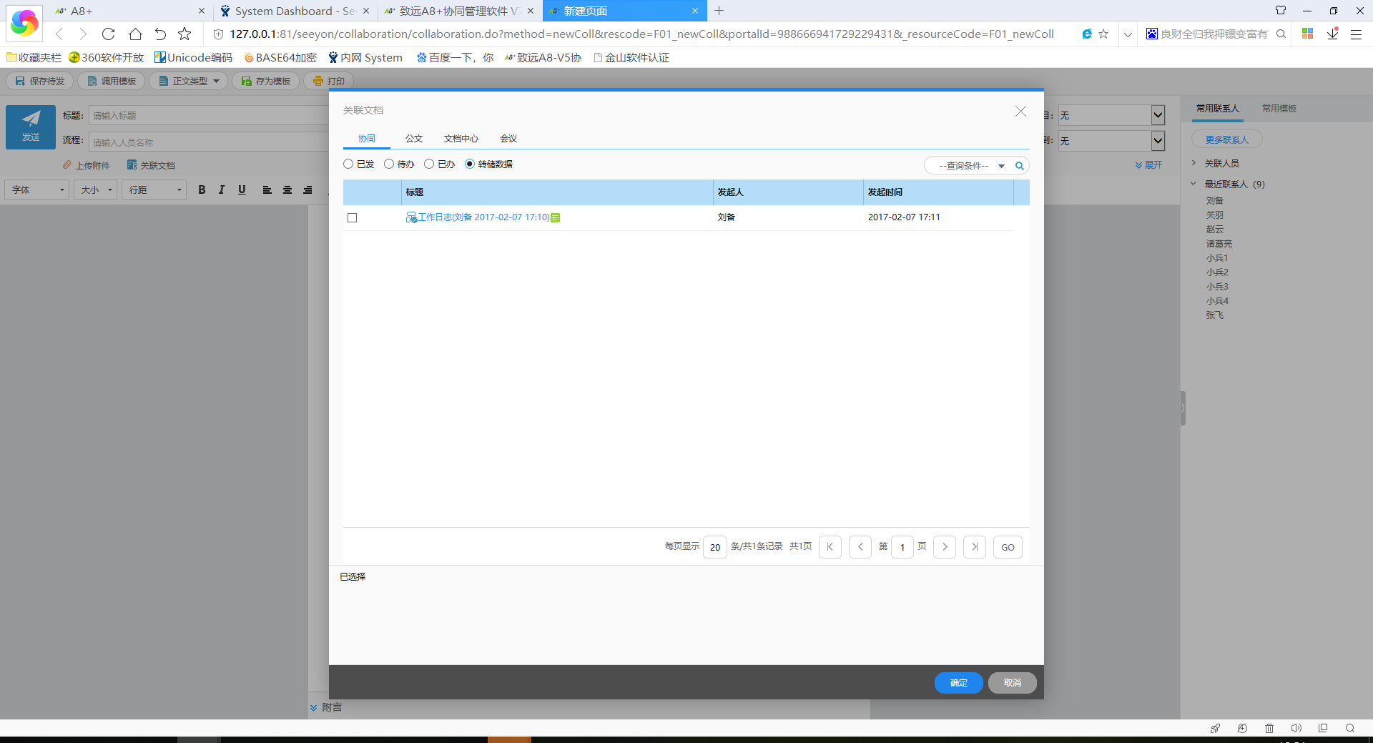Click the 发送 send button
The height and width of the screenshot is (743, 1373).
(31, 127)
